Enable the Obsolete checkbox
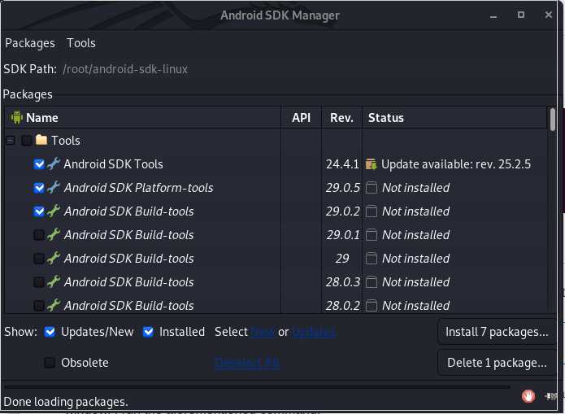This screenshot has width=565, height=414. point(50,363)
